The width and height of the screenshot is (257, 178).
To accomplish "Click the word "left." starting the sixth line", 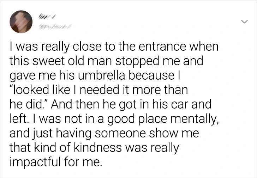I will pyautogui.click(x=18, y=119).
